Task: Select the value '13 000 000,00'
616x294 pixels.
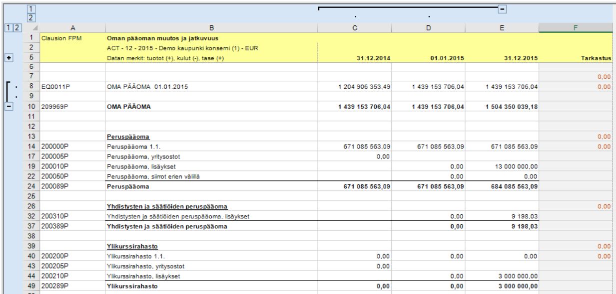Action: [x=502, y=166]
